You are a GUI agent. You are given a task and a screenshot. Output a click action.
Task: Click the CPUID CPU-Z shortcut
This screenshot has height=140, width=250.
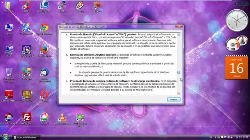point(27,51)
